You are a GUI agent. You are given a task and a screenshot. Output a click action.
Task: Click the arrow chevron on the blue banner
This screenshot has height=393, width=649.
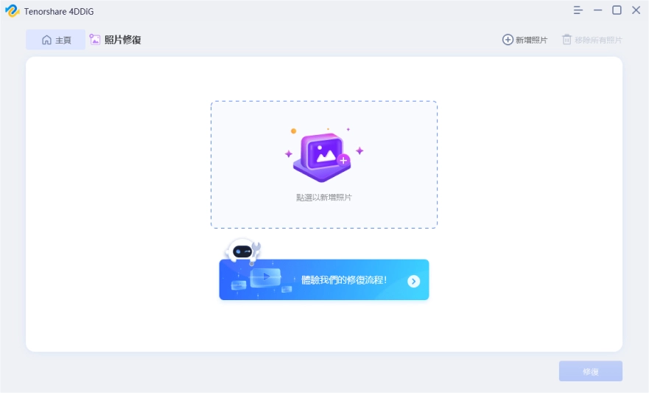pos(413,281)
